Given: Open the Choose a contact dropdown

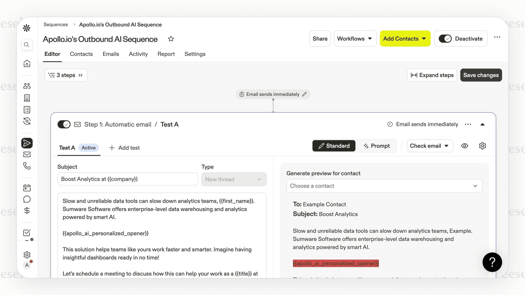Looking at the screenshot, I should [384, 186].
